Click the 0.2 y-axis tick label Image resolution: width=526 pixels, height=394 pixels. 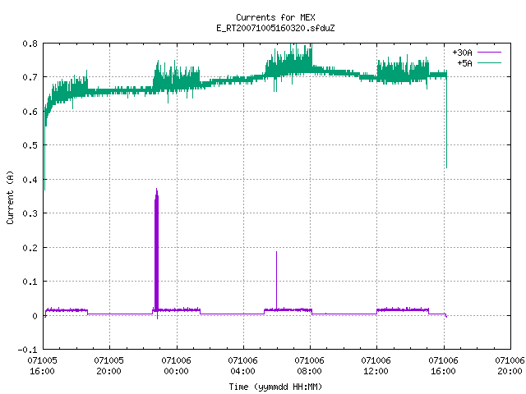coord(30,248)
